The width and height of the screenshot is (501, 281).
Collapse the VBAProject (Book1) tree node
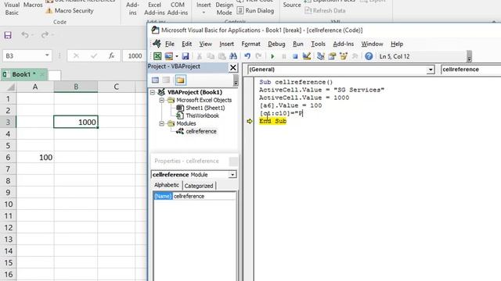[x=153, y=92]
